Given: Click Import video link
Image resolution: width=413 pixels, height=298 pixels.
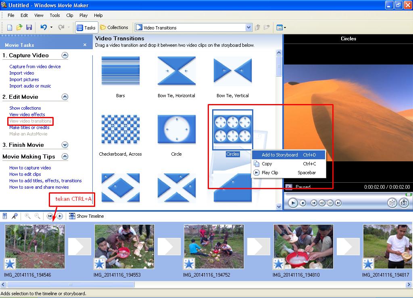Looking at the screenshot, I should (x=22, y=73).
